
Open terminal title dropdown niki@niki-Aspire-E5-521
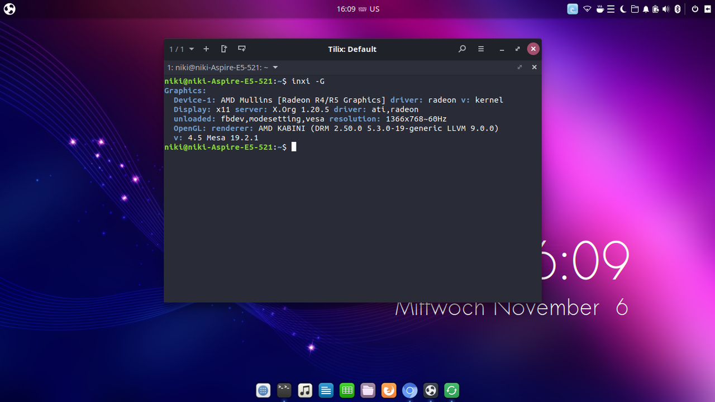(223, 68)
